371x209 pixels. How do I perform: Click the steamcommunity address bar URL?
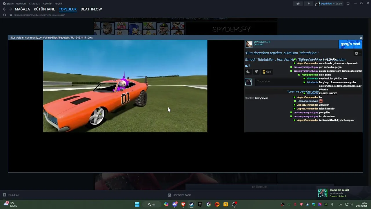pyautogui.click(x=39, y=15)
